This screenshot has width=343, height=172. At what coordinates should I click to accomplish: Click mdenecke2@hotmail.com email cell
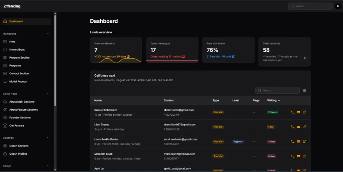pyautogui.click(x=179, y=154)
